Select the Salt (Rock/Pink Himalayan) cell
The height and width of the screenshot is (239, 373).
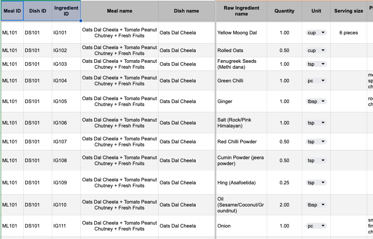(x=242, y=123)
